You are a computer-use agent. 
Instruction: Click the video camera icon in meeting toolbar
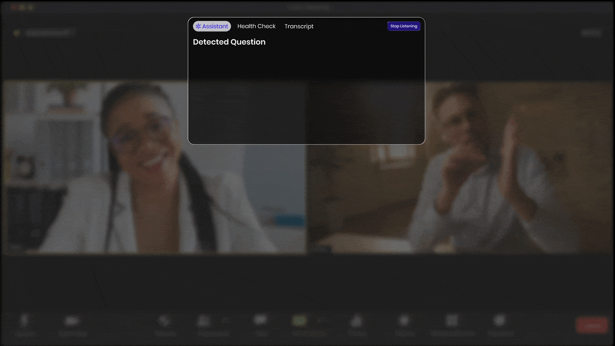72,321
